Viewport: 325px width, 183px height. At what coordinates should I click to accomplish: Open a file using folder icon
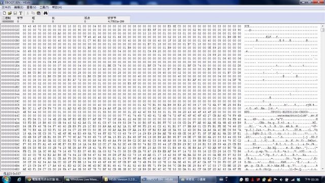pyautogui.click(x=10, y=13)
